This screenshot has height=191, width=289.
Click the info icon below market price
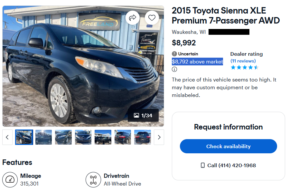(174, 69)
